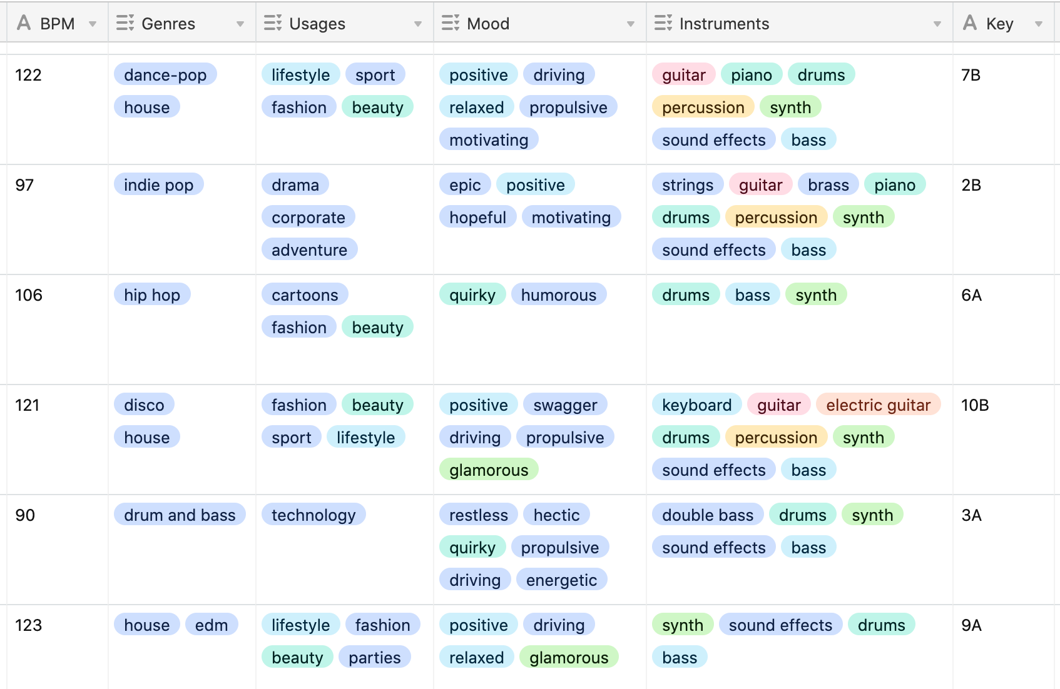The width and height of the screenshot is (1060, 689).
Task: Click the quirky tag in the 106 BPM row
Action: click(x=472, y=295)
